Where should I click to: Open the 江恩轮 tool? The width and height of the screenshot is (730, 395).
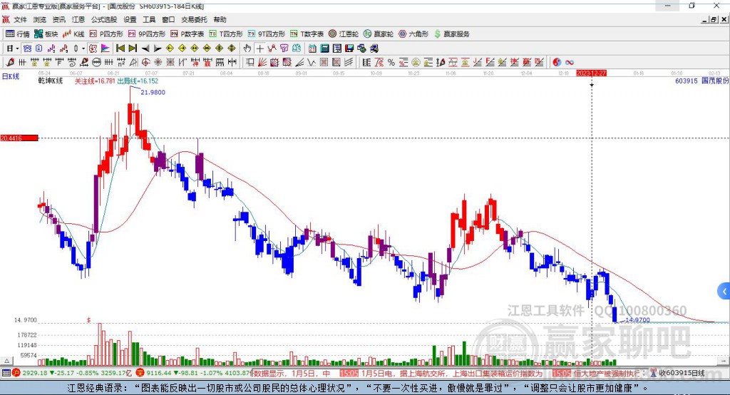tap(344, 34)
